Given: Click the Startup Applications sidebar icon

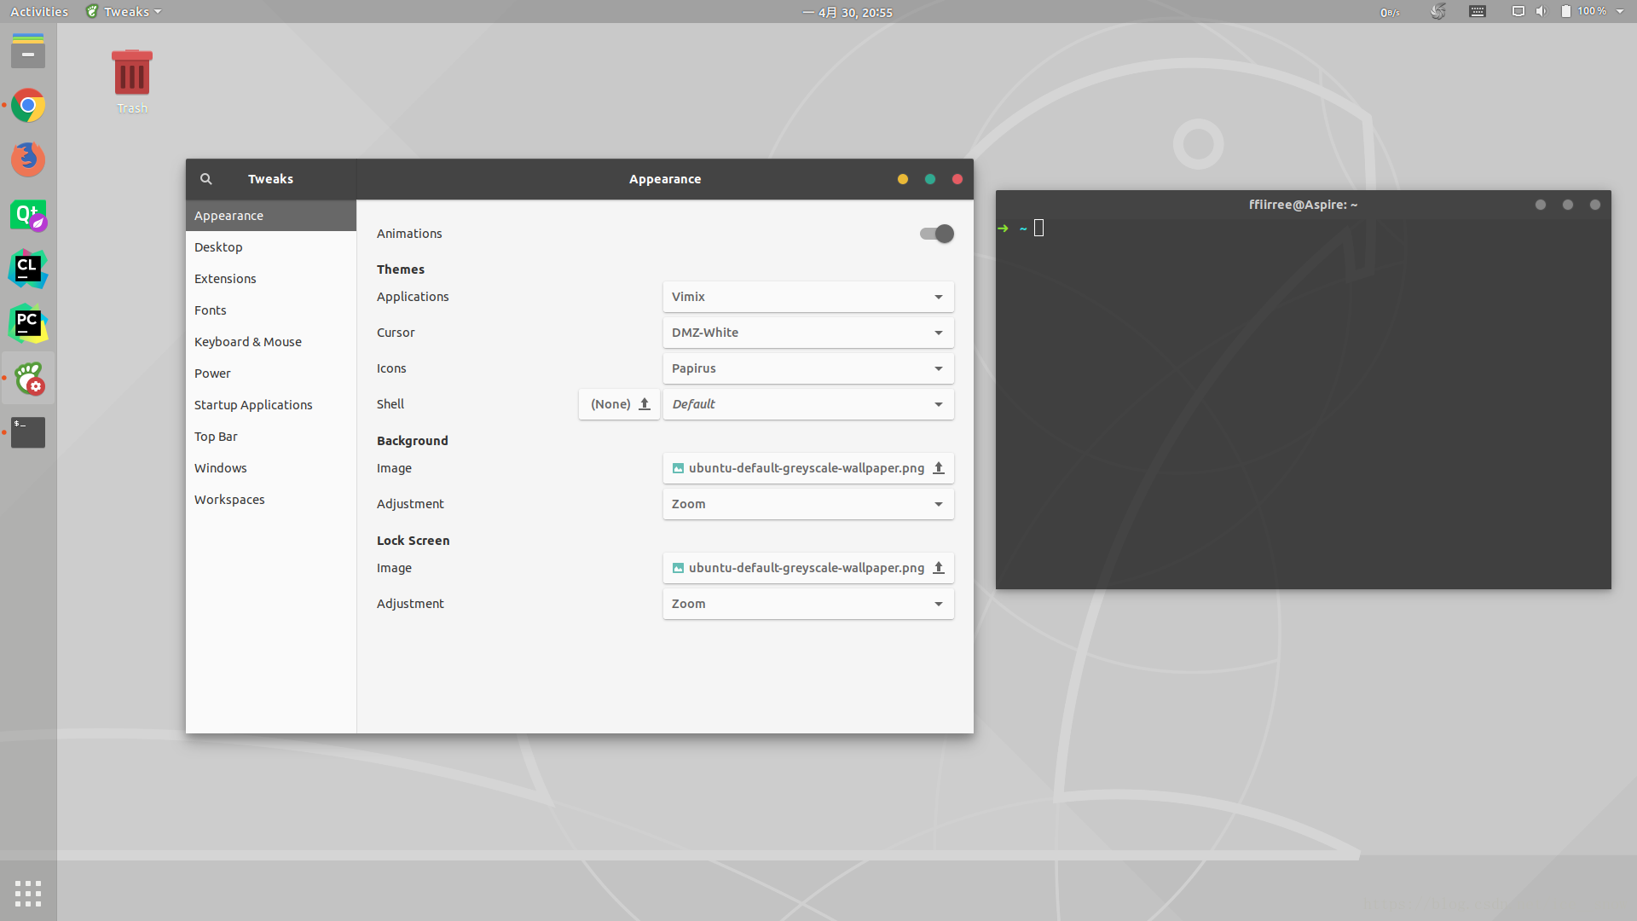Looking at the screenshot, I should pos(252,403).
